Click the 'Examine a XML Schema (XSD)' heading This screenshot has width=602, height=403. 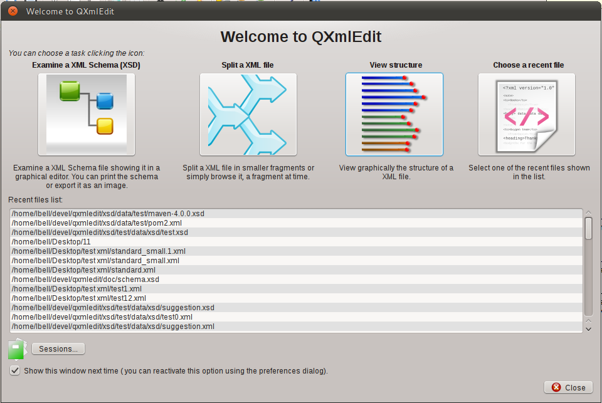tap(86, 65)
